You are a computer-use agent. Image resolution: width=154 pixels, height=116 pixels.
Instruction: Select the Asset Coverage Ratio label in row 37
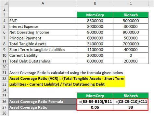[43, 107]
